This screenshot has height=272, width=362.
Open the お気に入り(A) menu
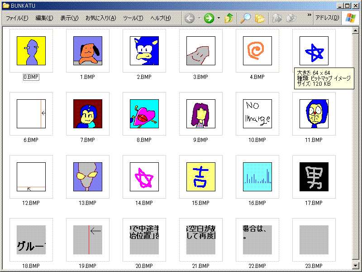click(x=100, y=18)
